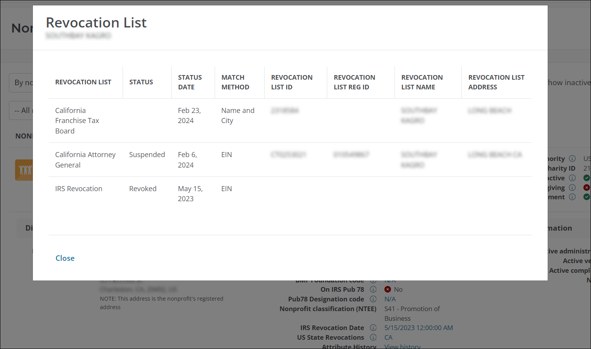Click the orange nonprofit people icon

[24, 170]
